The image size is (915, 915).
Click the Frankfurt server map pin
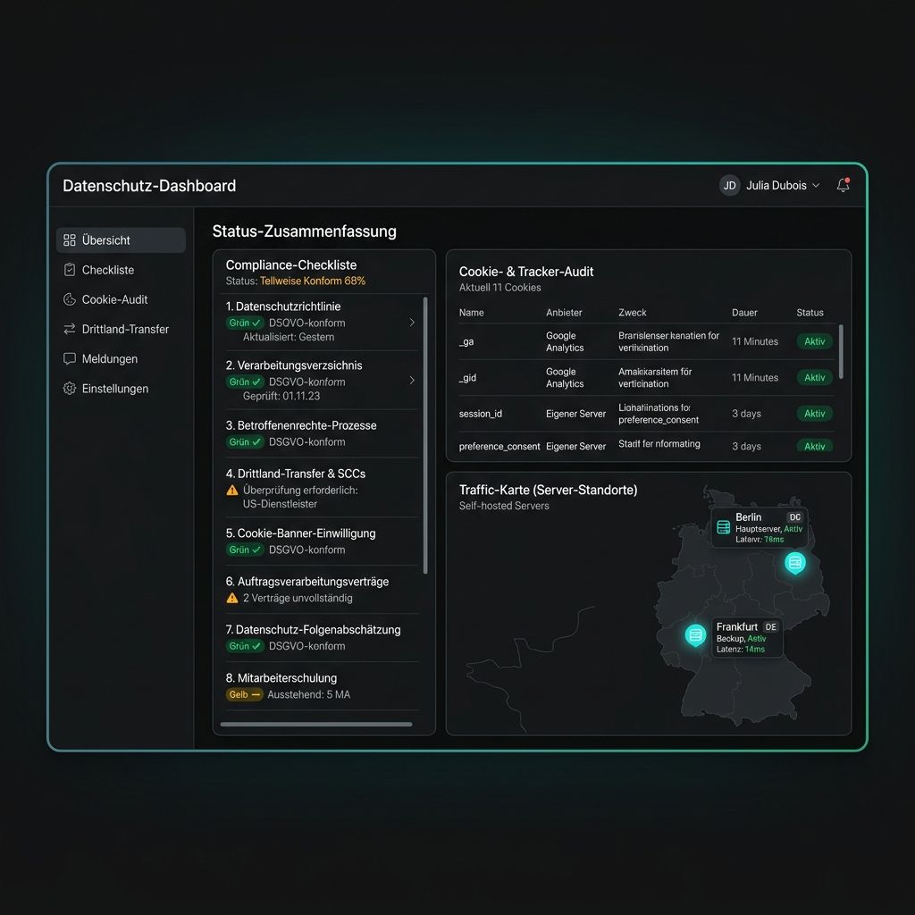pyautogui.click(x=695, y=635)
